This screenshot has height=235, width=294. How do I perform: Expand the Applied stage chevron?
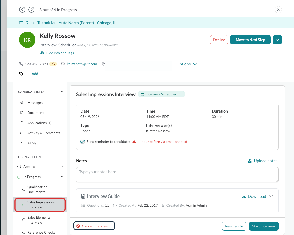pos(62,167)
